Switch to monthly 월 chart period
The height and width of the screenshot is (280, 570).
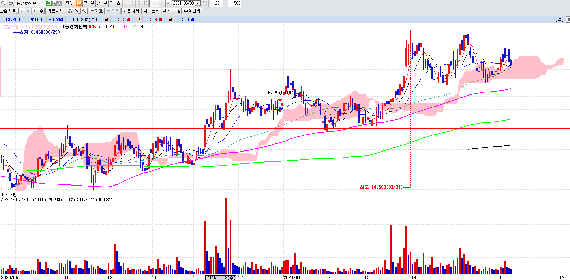(x=92, y=3)
